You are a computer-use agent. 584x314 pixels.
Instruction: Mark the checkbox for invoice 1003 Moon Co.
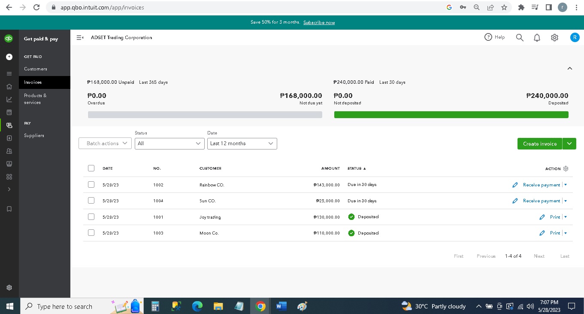(x=91, y=233)
